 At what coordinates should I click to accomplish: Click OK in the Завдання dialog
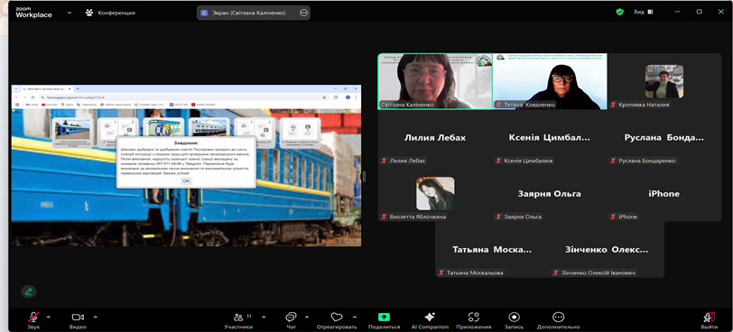pyautogui.click(x=186, y=180)
